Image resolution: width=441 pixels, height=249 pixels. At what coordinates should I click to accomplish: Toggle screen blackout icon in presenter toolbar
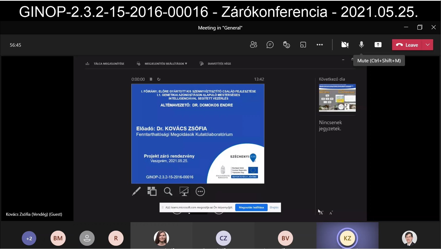(184, 191)
